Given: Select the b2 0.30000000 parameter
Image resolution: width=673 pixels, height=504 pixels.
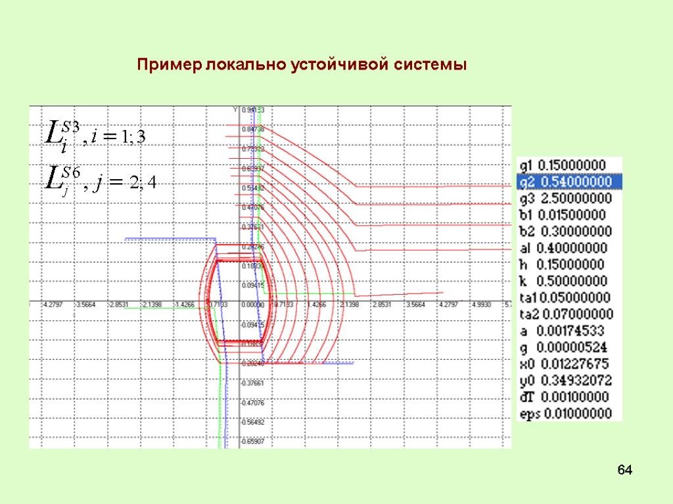Looking at the screenshot, I should point(567,231).
